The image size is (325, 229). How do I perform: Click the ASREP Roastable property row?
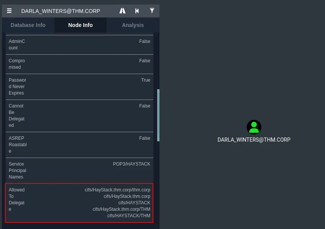pos(79,145)
